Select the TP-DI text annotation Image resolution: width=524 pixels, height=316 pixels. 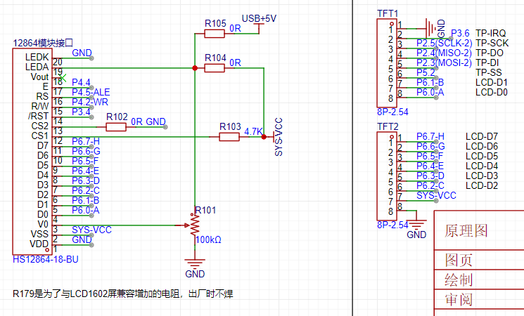[x=487, y=62]
